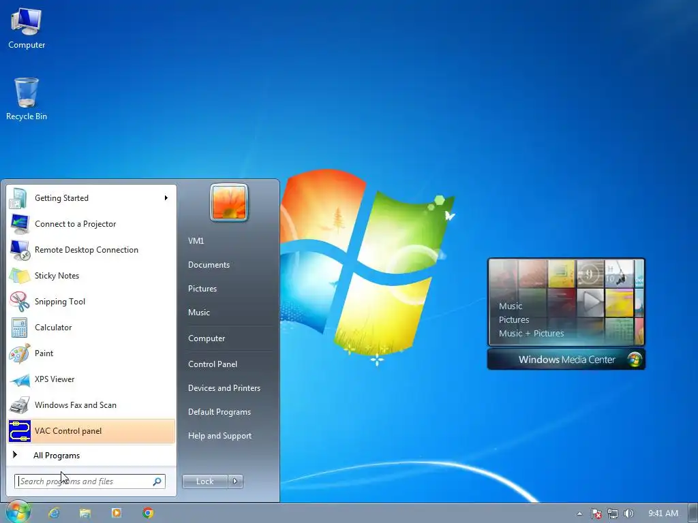Open the Getting Started icon
This screenshot has width=698, height=523.
pyautogui.click(x=18, y=198)
